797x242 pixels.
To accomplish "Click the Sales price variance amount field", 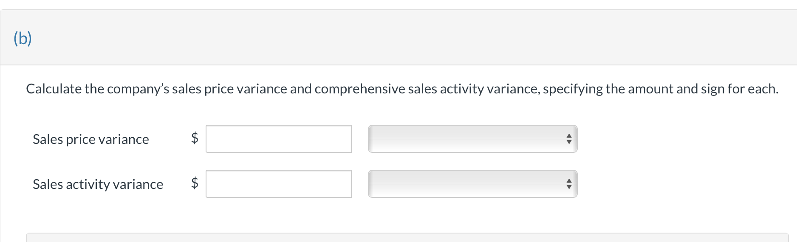I will (x=278, y=139).
